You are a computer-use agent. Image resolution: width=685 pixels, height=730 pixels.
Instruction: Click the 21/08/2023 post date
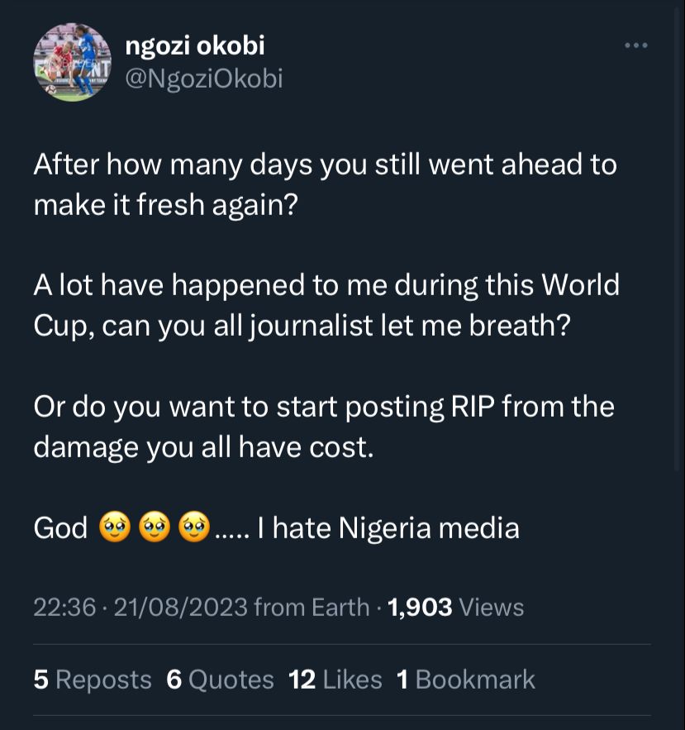180,608
